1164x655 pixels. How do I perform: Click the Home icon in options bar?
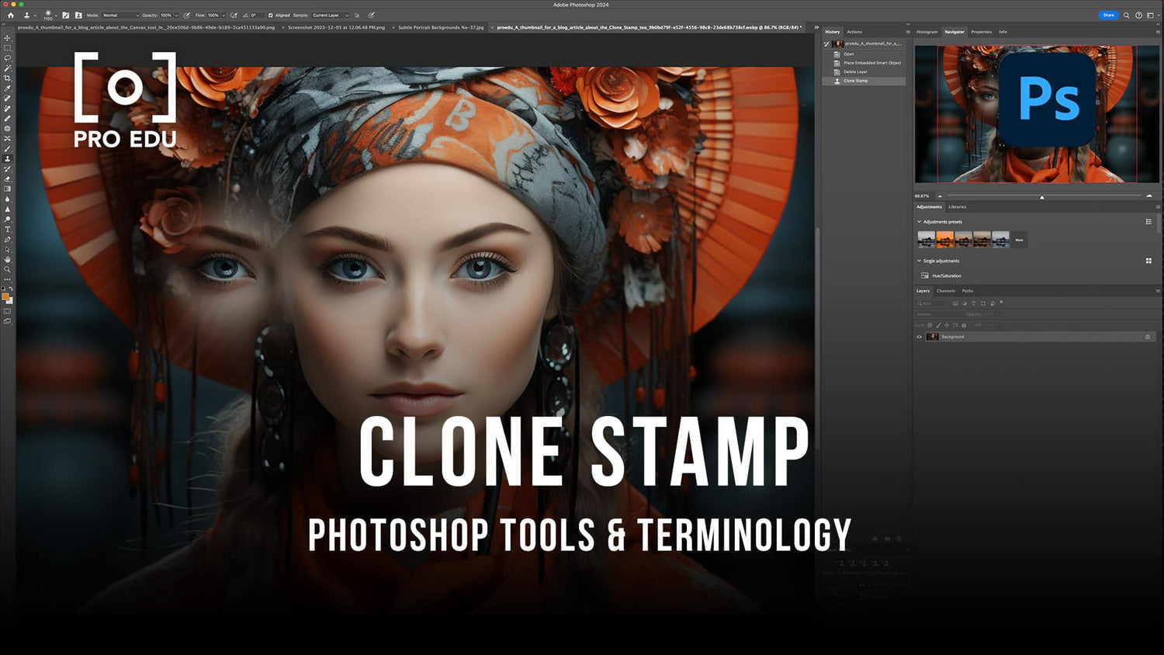point(10,15)
